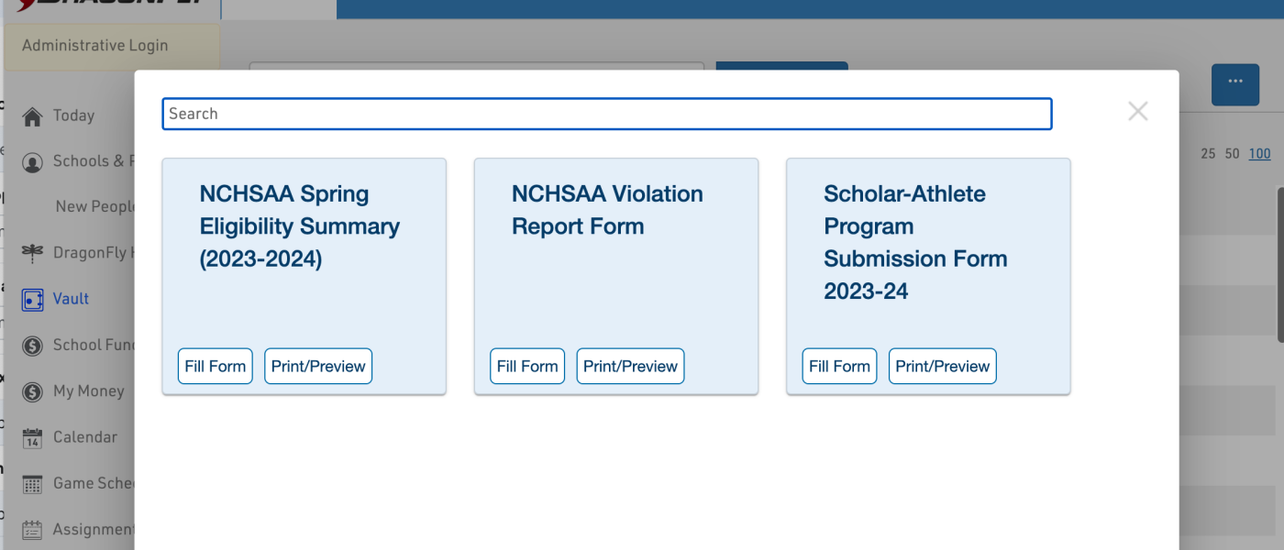
Task: Print/Preview NCHSAA Spring Eligibility Summary
Action: [x=318, y=366]
